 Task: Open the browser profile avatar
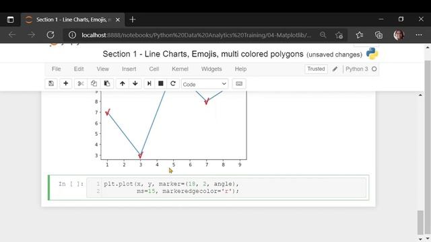[399, 35]
